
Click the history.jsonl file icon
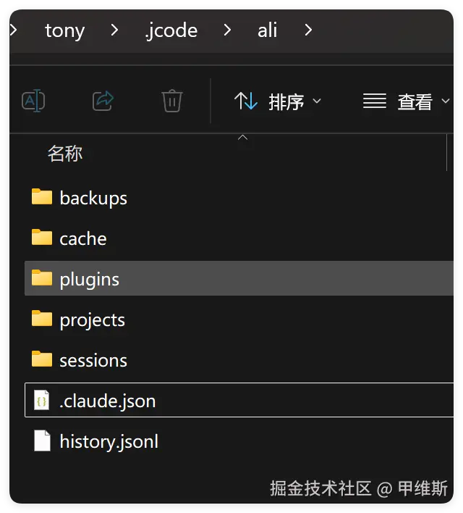(42, 441)
